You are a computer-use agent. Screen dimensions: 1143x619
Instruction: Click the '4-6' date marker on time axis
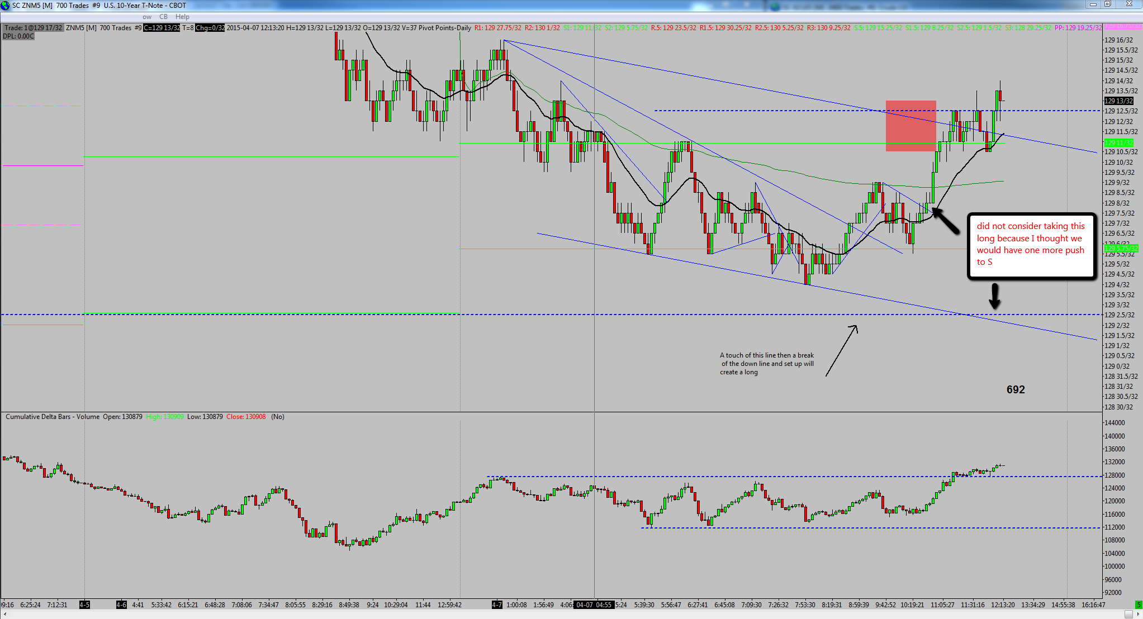[121, 604]
